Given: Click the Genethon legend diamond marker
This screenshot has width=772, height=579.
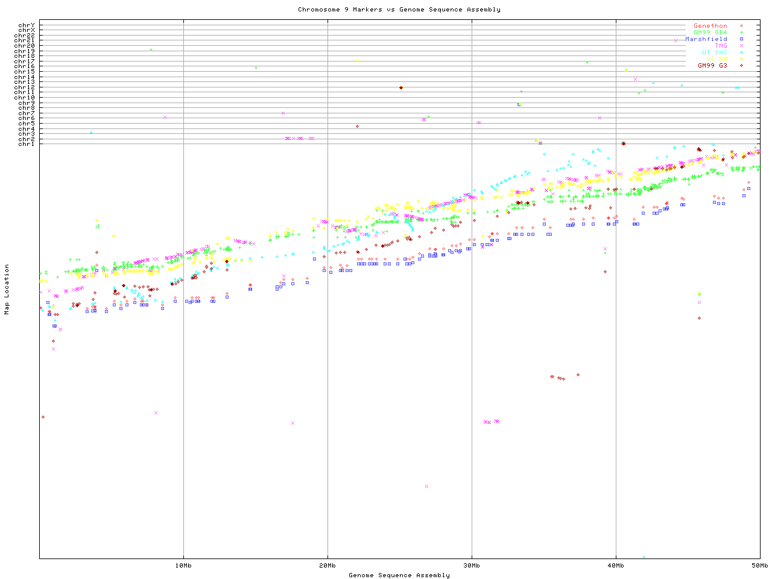Looking at the screenshot, I should (741, 26).
